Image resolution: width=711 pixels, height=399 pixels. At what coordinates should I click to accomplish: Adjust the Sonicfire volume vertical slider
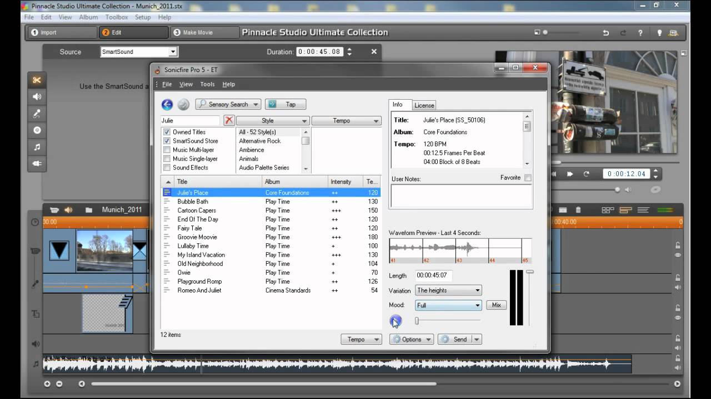pyautogui.click(x=530, y=272)
